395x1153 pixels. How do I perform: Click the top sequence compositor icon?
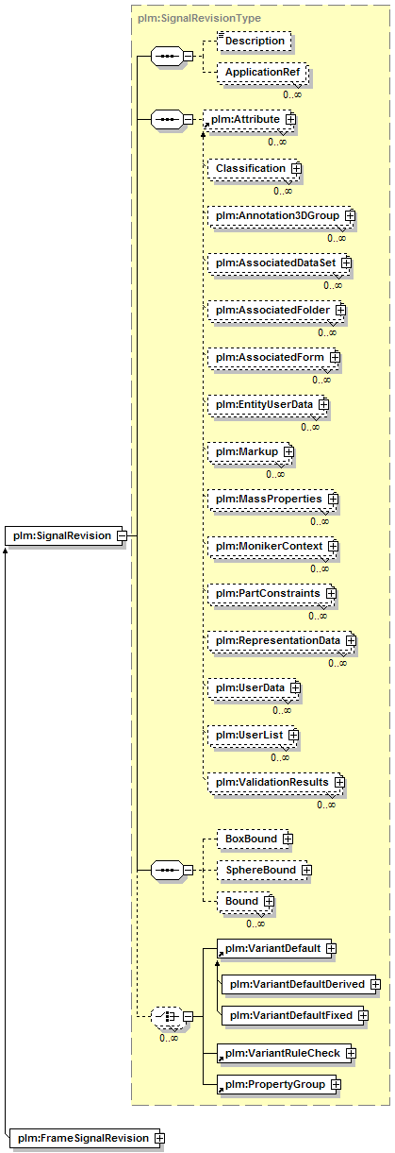click(x=166, y=56)
